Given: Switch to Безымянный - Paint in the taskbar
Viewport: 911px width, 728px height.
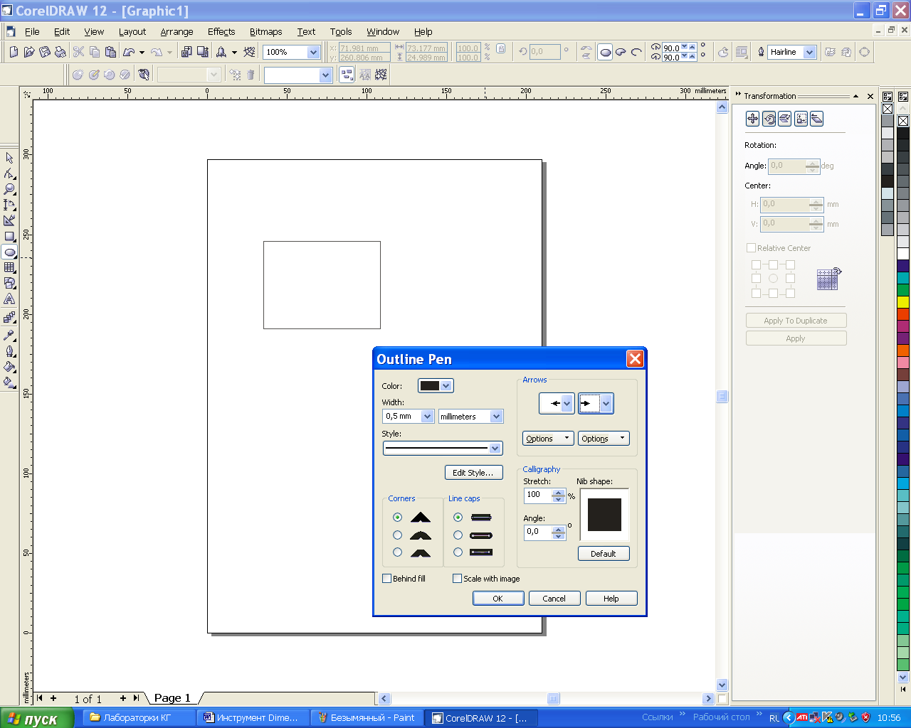Looking at the screenshot, I should (x=367, y=717).
